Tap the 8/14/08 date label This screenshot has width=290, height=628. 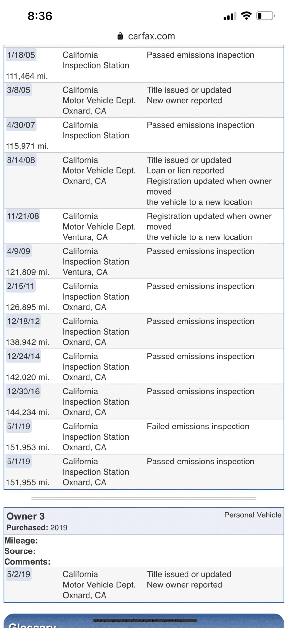coord(21,160)
